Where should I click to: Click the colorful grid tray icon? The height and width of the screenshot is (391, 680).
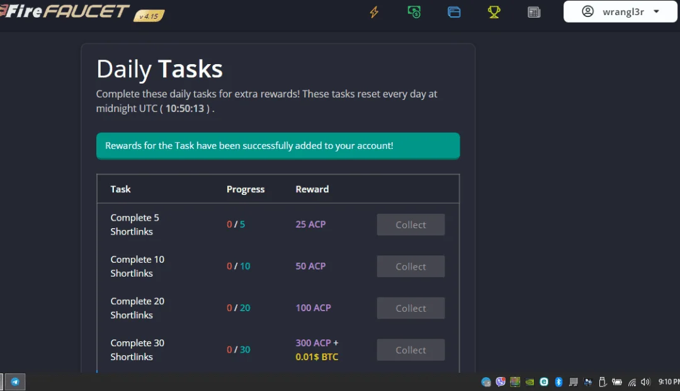[515, 382]
